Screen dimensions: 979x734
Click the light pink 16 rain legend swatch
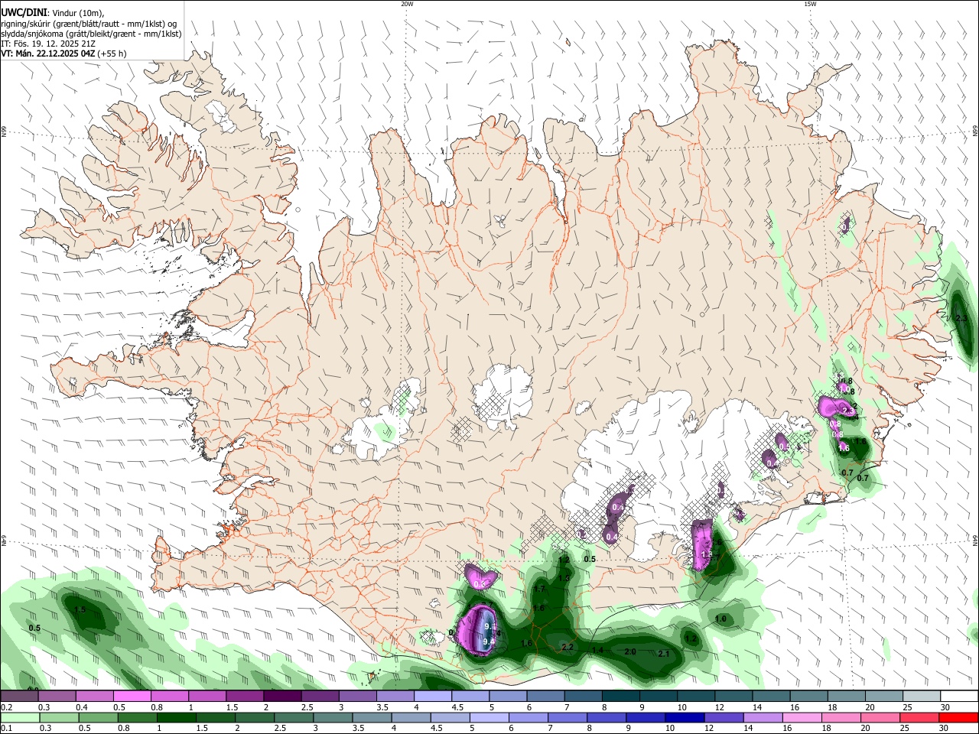click(802, 718)
